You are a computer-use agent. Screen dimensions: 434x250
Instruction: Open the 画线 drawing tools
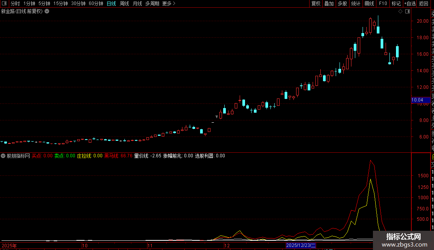click(369, 3)
